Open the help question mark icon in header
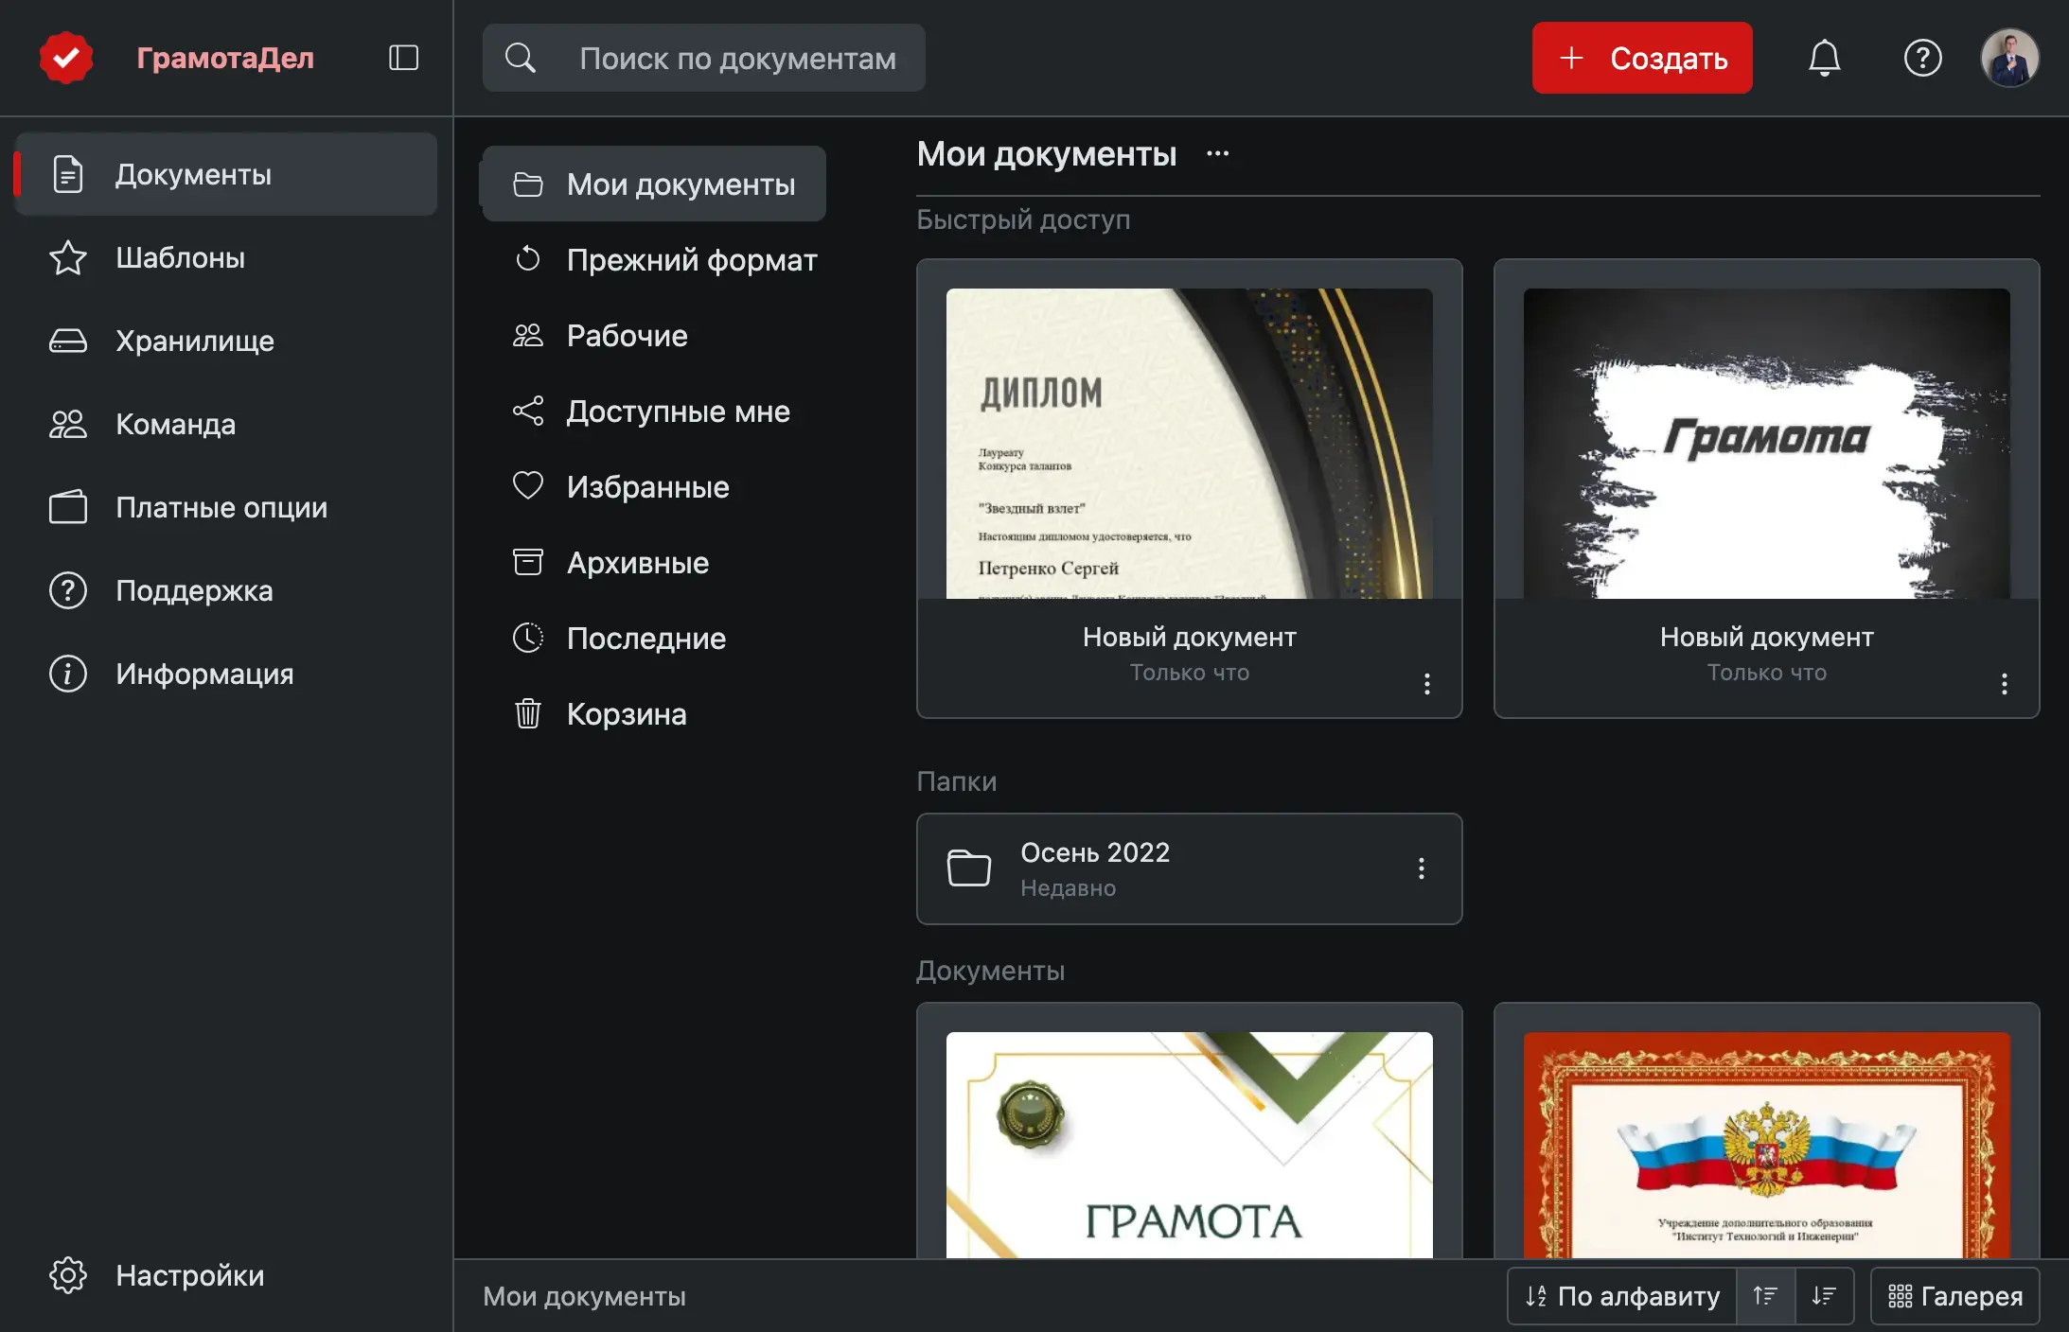 (x=1922, y=58)
